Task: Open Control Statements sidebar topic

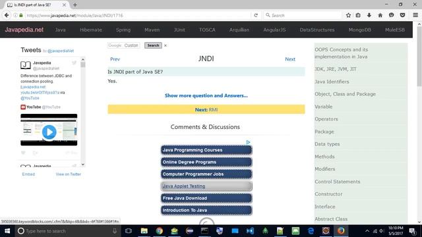Action: click(337, 182)
